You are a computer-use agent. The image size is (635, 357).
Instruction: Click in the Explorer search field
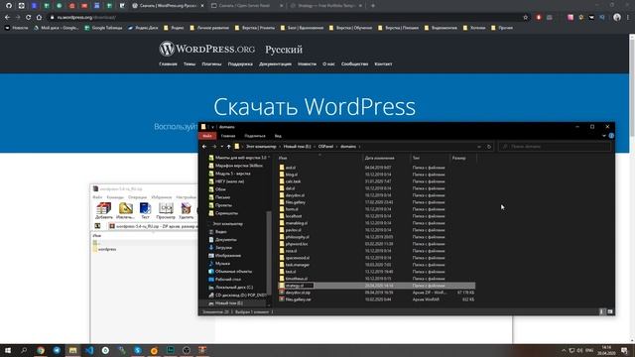click(x=555, y=147)
